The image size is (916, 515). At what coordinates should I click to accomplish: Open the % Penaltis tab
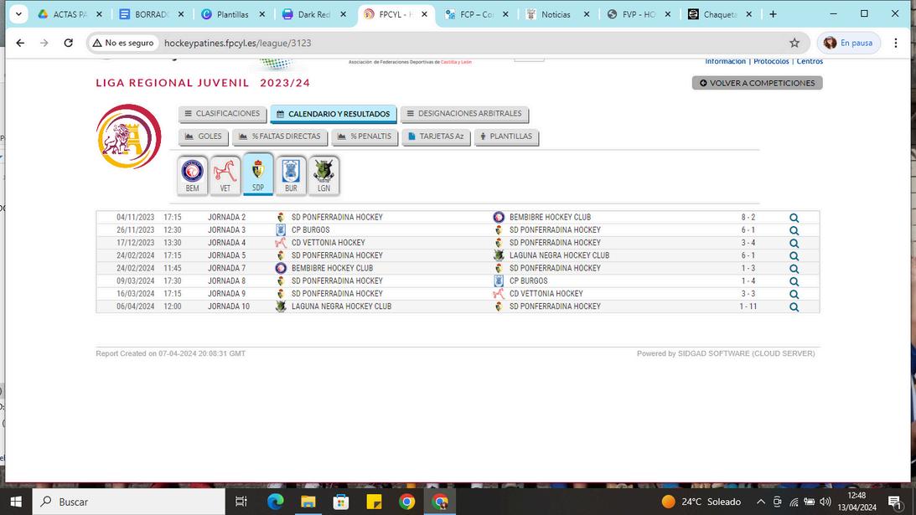[365, 136]
